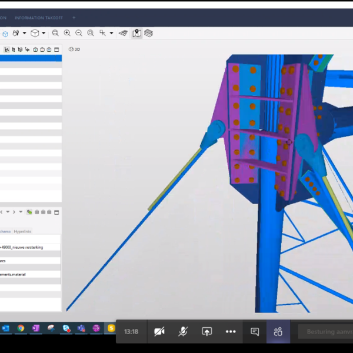Screen dimensions: 353x353
Task: Toggle the map location icon
Action: [x=137, y=33]
